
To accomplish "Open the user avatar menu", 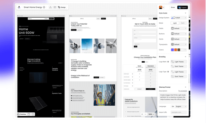I will [162, 7].
